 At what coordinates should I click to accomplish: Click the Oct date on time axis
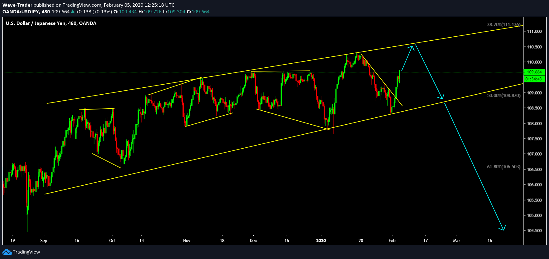[113, 240]
